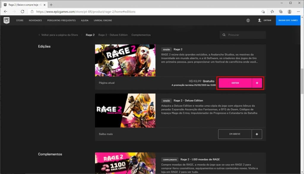The width and height of the screenshot is (304, 174).
Task: Open Perguntas Frequentes menu item
Action: pos(61,20)
